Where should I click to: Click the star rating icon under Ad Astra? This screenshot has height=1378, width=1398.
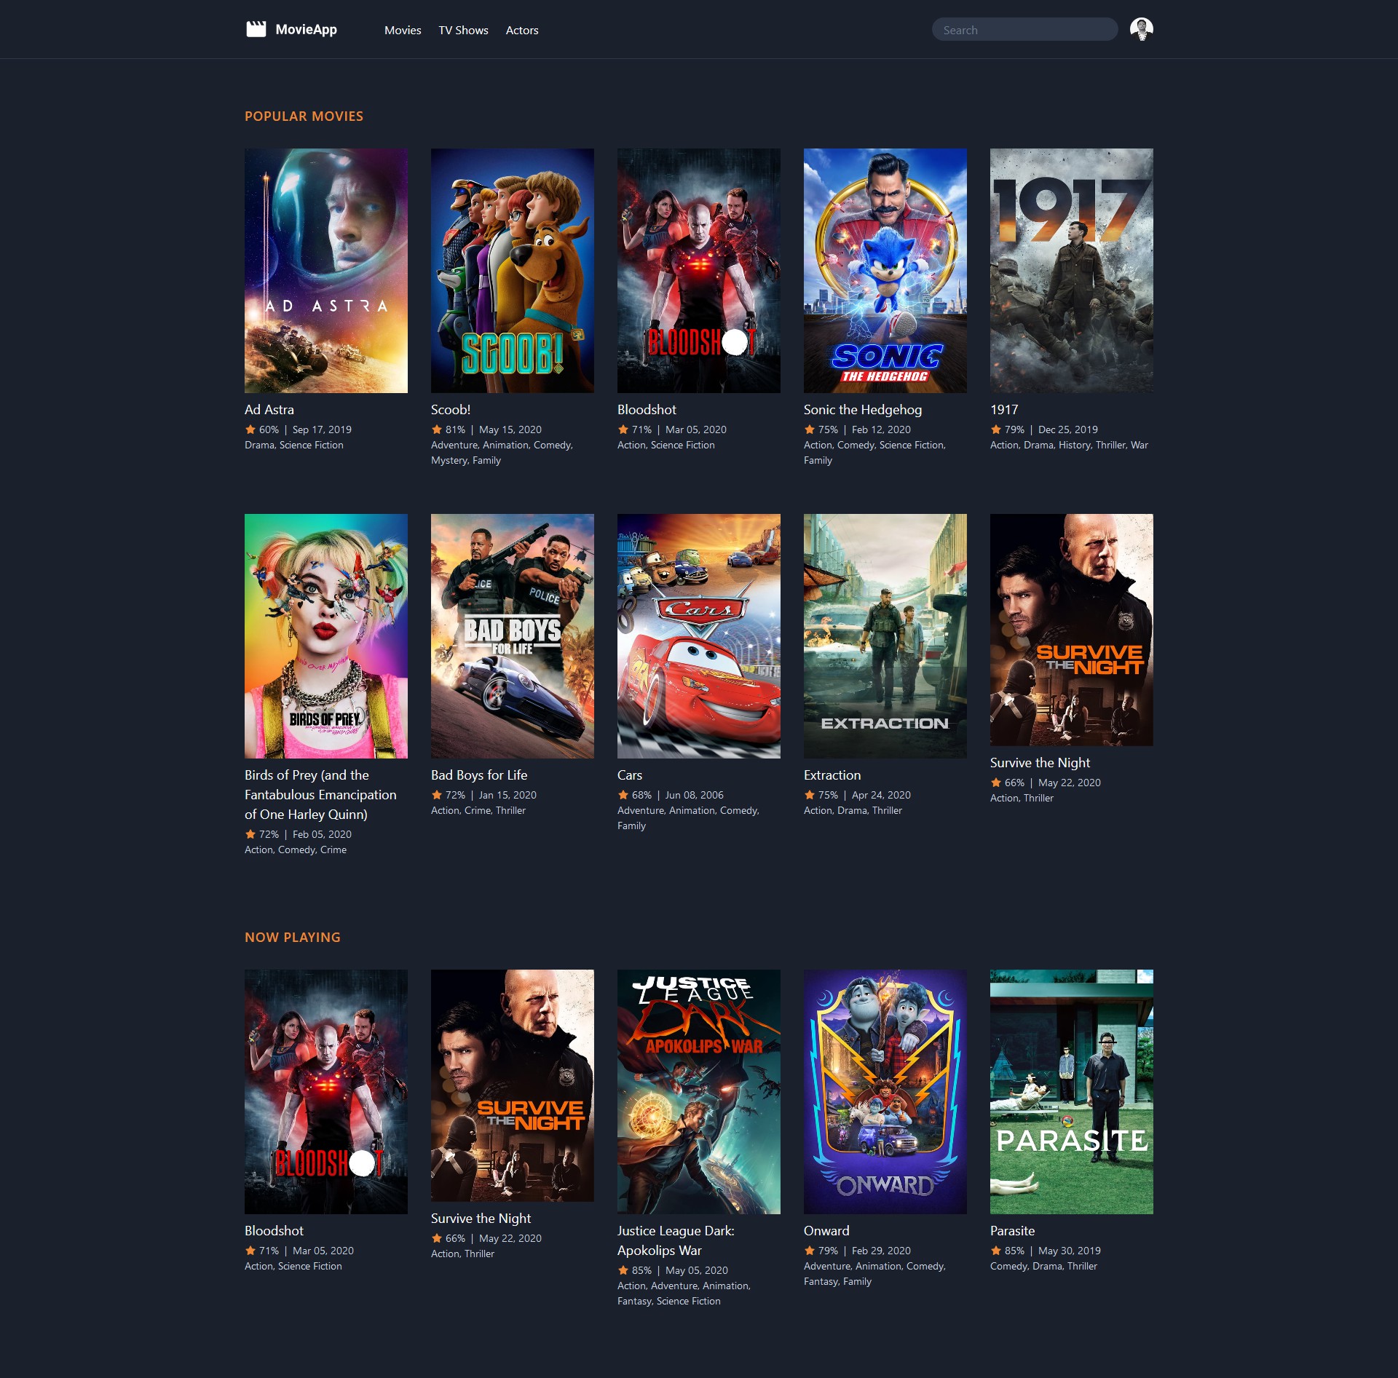250,429
